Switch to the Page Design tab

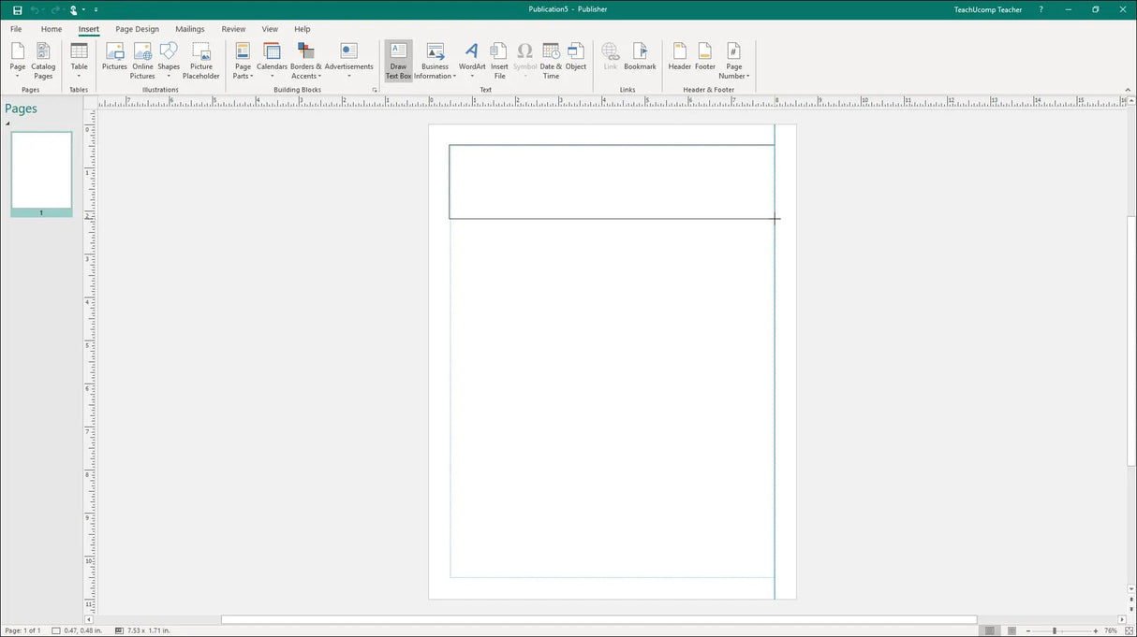[137, 29]
